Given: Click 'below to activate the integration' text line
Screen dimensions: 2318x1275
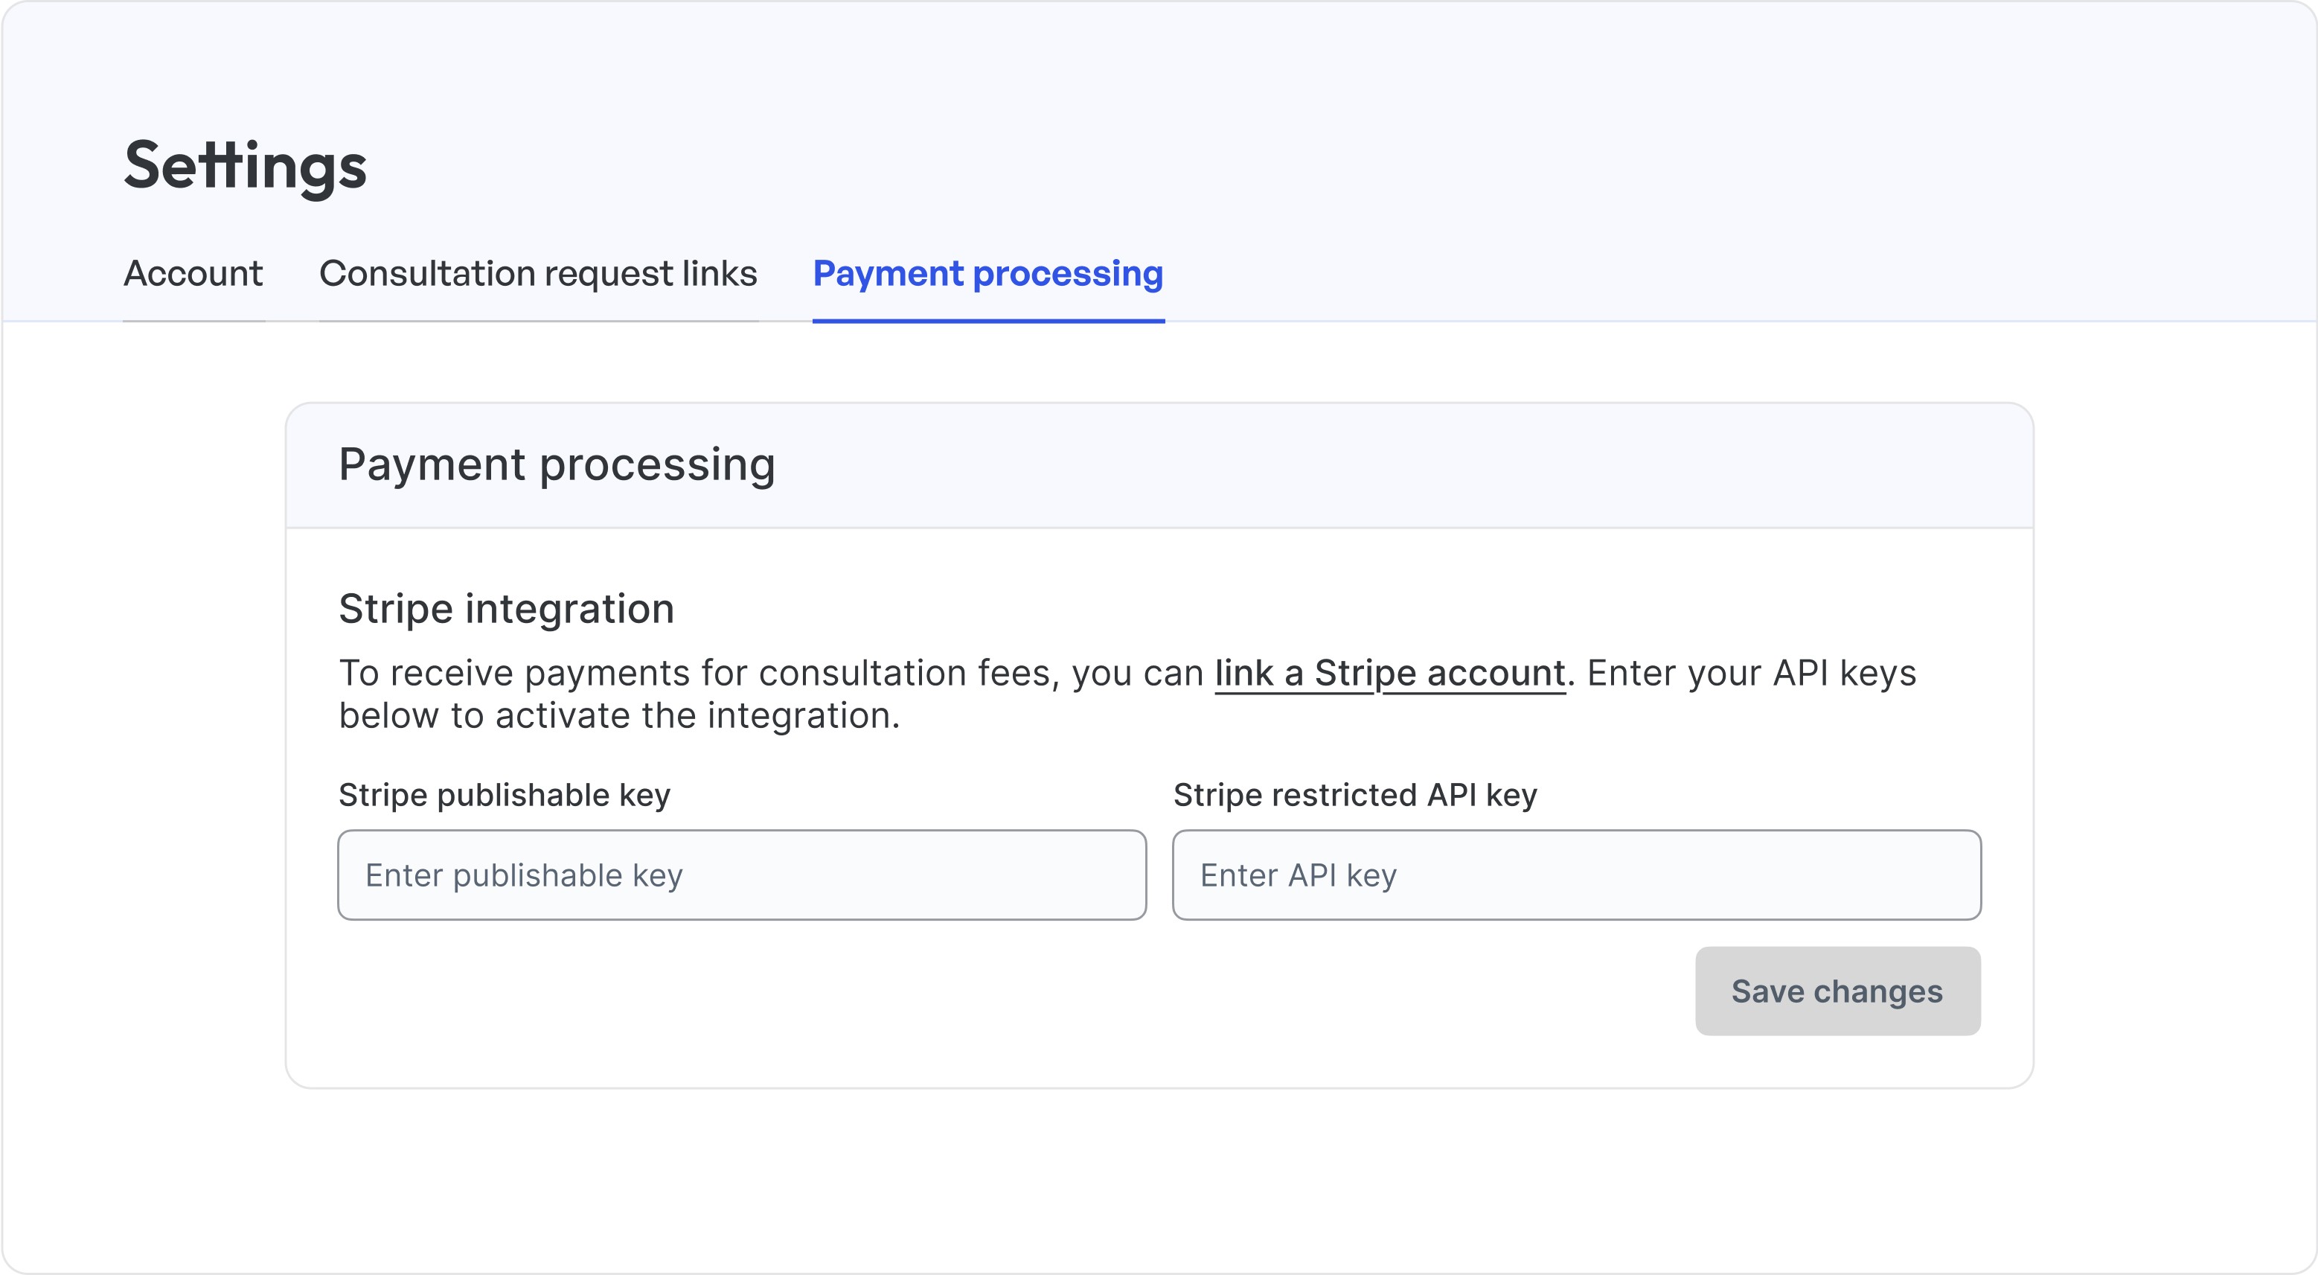Looking at the screenshot, I should click(x=619, y=716).
